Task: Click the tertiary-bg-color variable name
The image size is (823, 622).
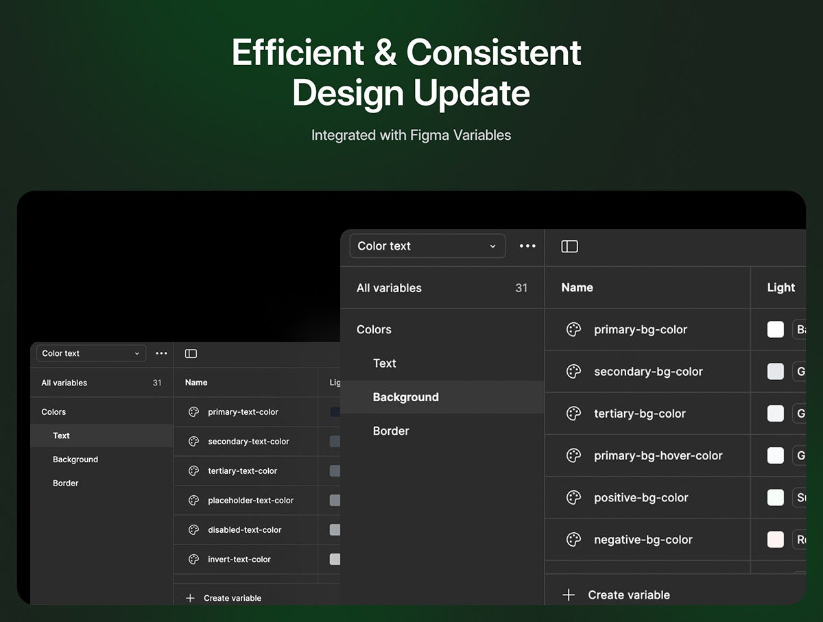Action: coord(640,414)
